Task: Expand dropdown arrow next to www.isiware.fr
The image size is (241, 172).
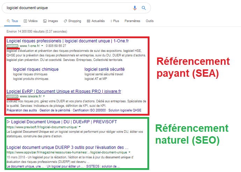Action: 44,96
